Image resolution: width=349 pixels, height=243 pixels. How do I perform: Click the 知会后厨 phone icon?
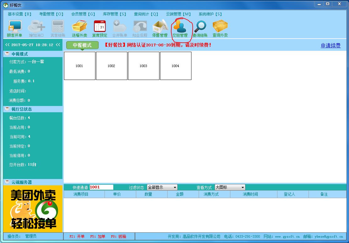140,29
